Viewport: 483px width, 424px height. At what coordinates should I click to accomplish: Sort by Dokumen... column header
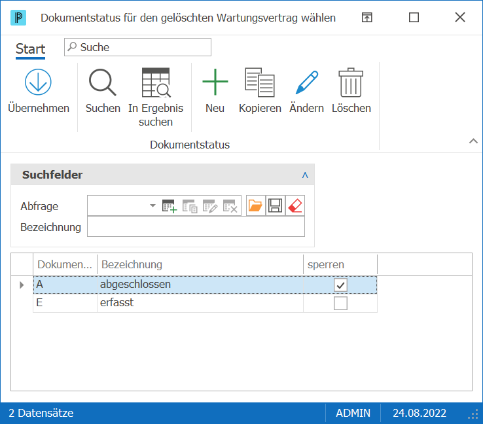click(x=65, y=264)
